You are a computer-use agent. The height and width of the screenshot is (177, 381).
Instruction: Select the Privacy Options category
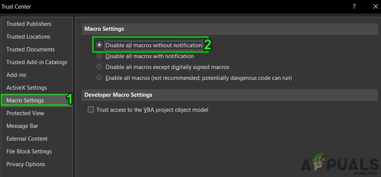pos(26,164)
